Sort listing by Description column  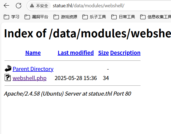125,53
